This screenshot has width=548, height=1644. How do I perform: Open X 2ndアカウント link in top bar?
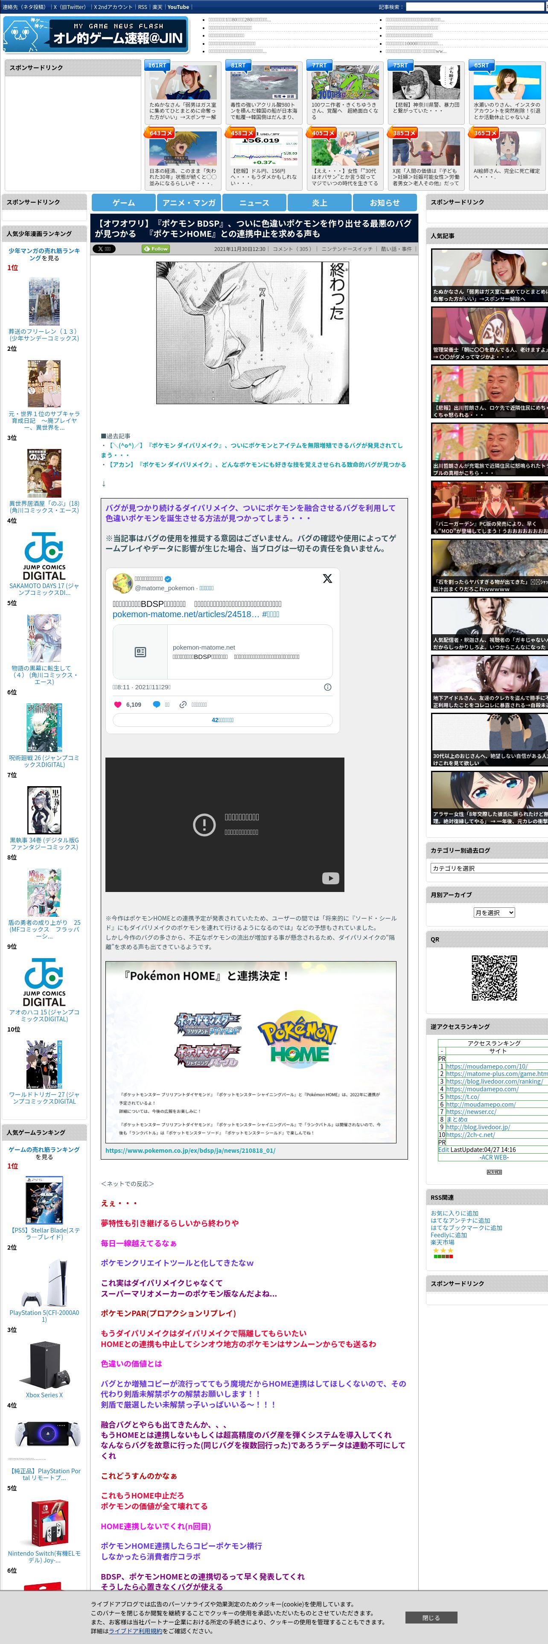point(113,7)
